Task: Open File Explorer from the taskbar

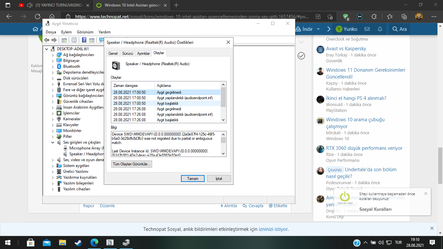Action: click(63, 243)
